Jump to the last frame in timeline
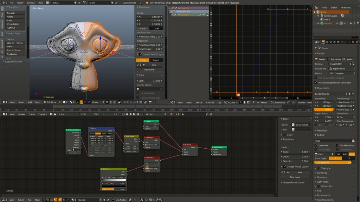The height and width of the screenshot is (202, 360). pos(142,114)
